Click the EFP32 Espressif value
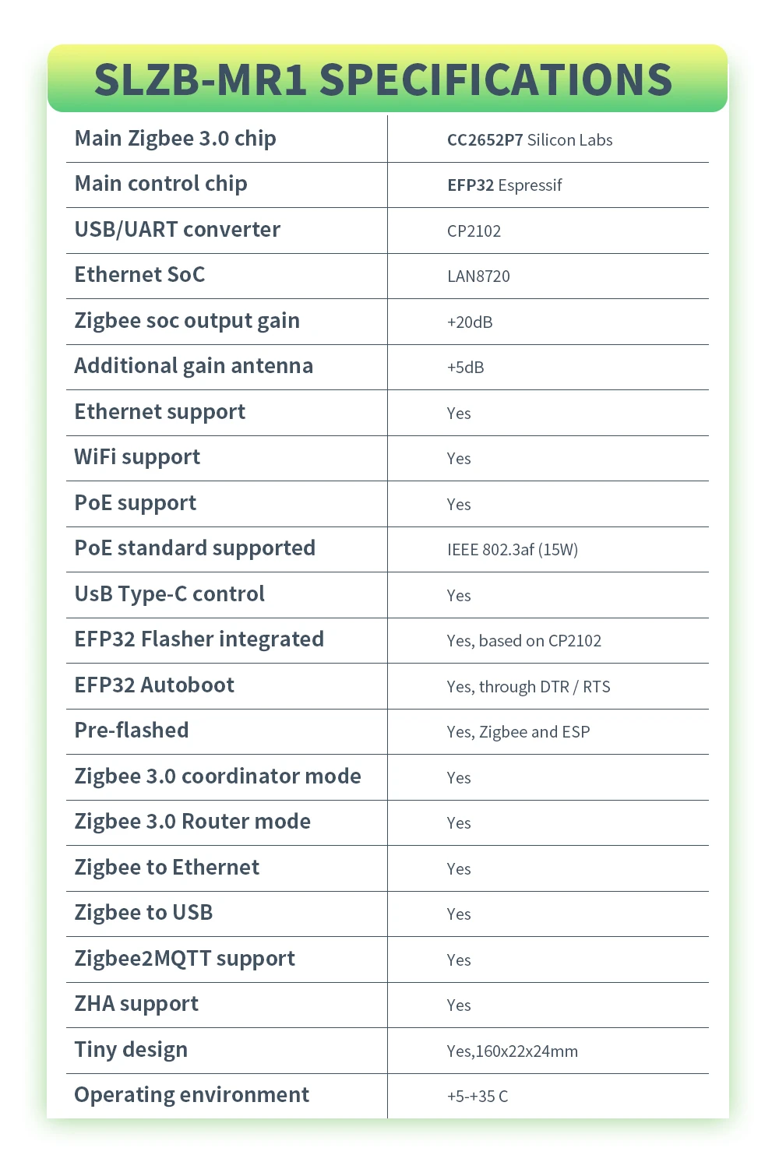Viewport: 779px width, 1155px height. tap(504, 185)
